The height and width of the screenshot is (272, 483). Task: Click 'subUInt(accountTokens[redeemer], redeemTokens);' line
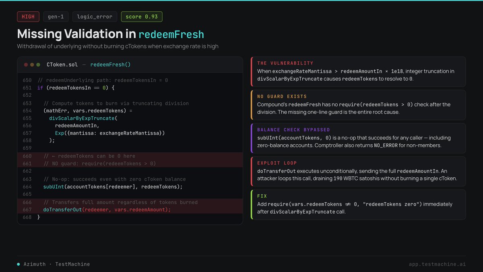coord(113,187)
